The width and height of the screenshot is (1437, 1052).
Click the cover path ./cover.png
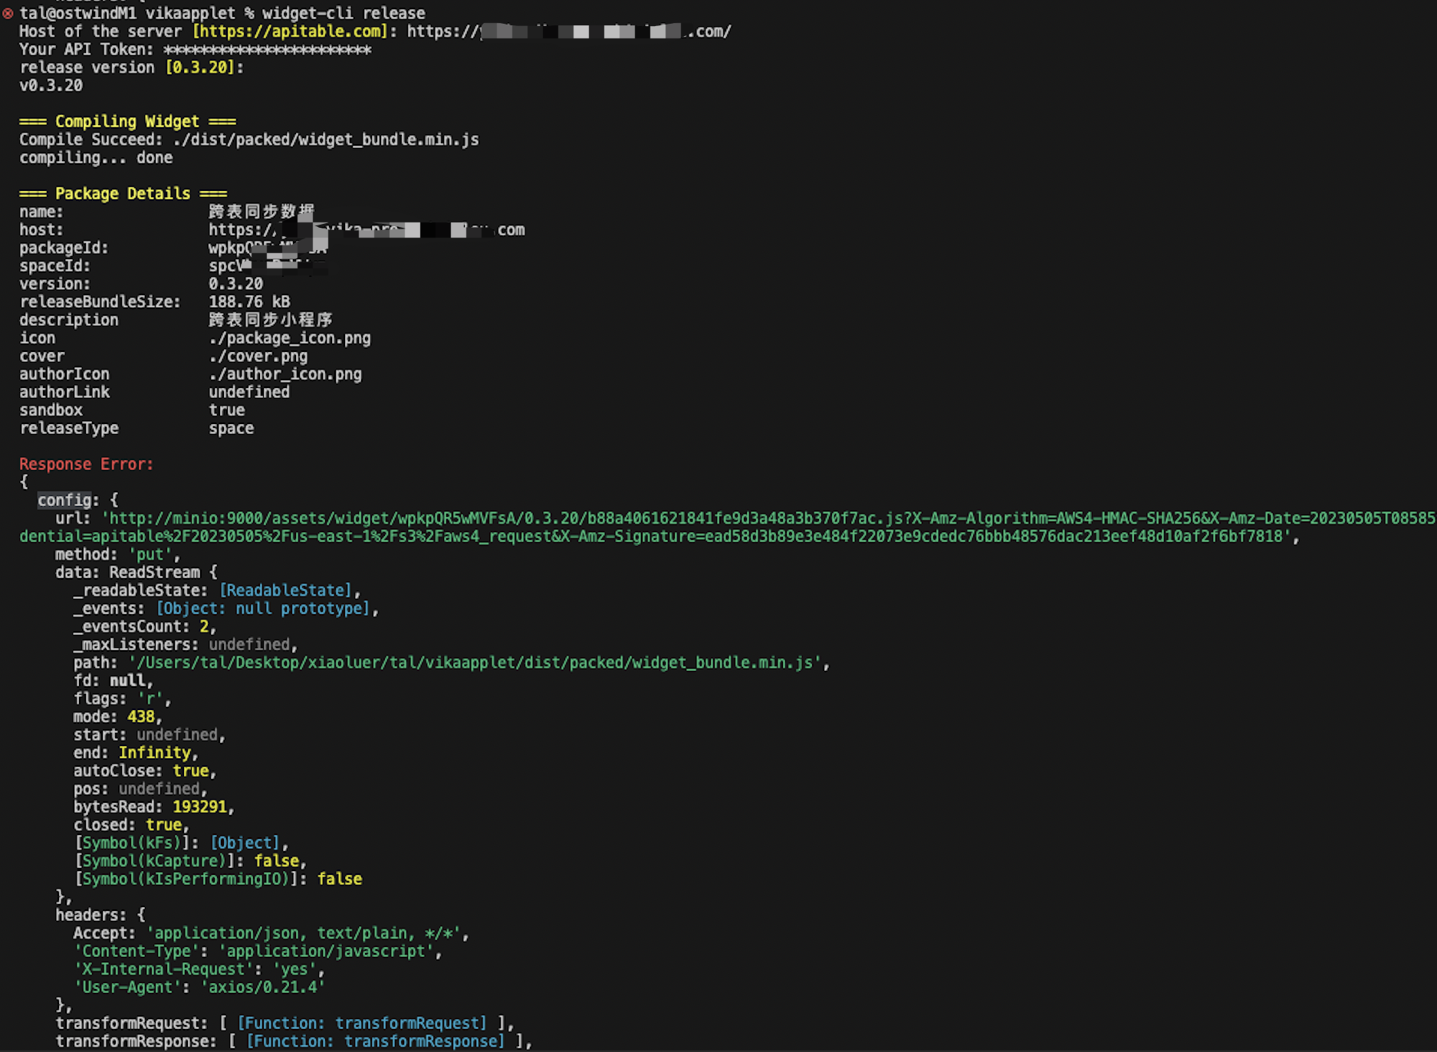[x=258, y=357]
